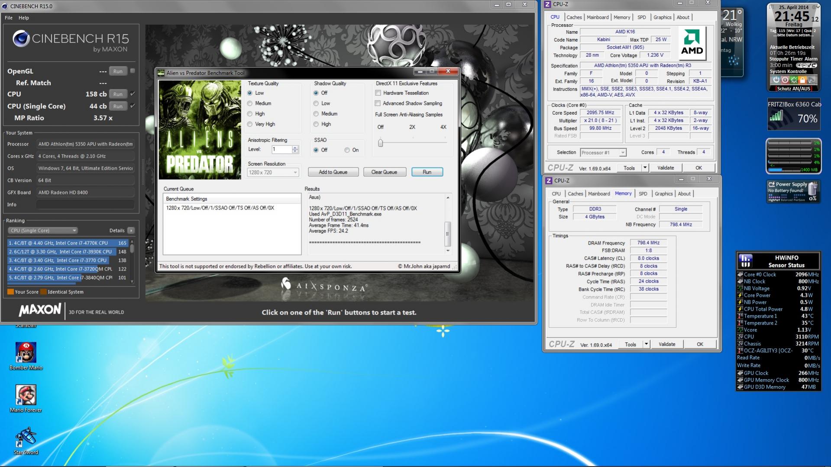This screenshot has height=467, width=831.
Task: Switch to Caches tab in lower CPU-Z
Action: [x=576, y=194]
